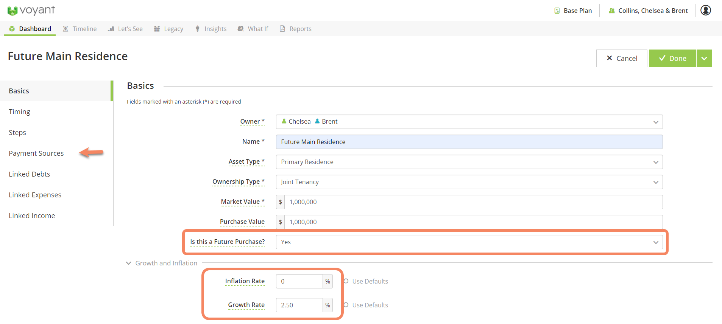722x324 pixels.
Task: Click the What If icon
Action: [x=240, y=29]
